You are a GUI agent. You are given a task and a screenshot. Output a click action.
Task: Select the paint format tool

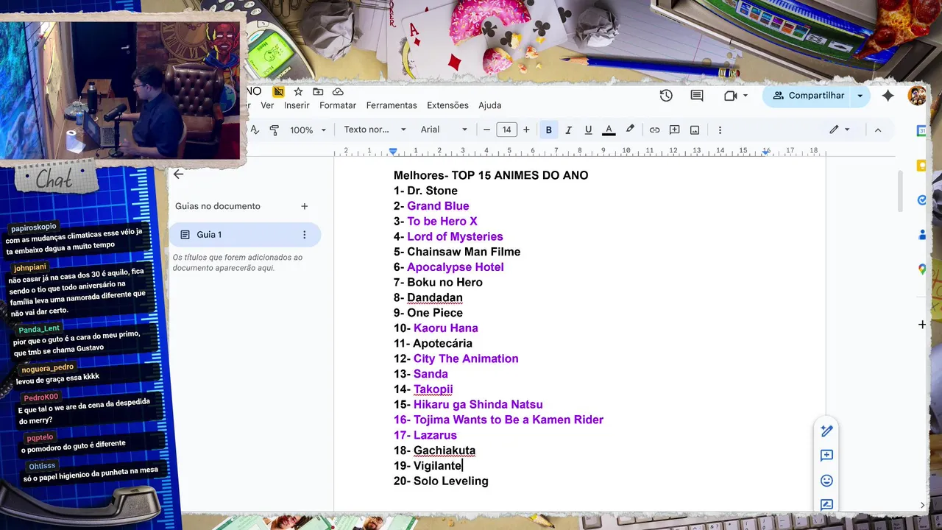(275, 130)
